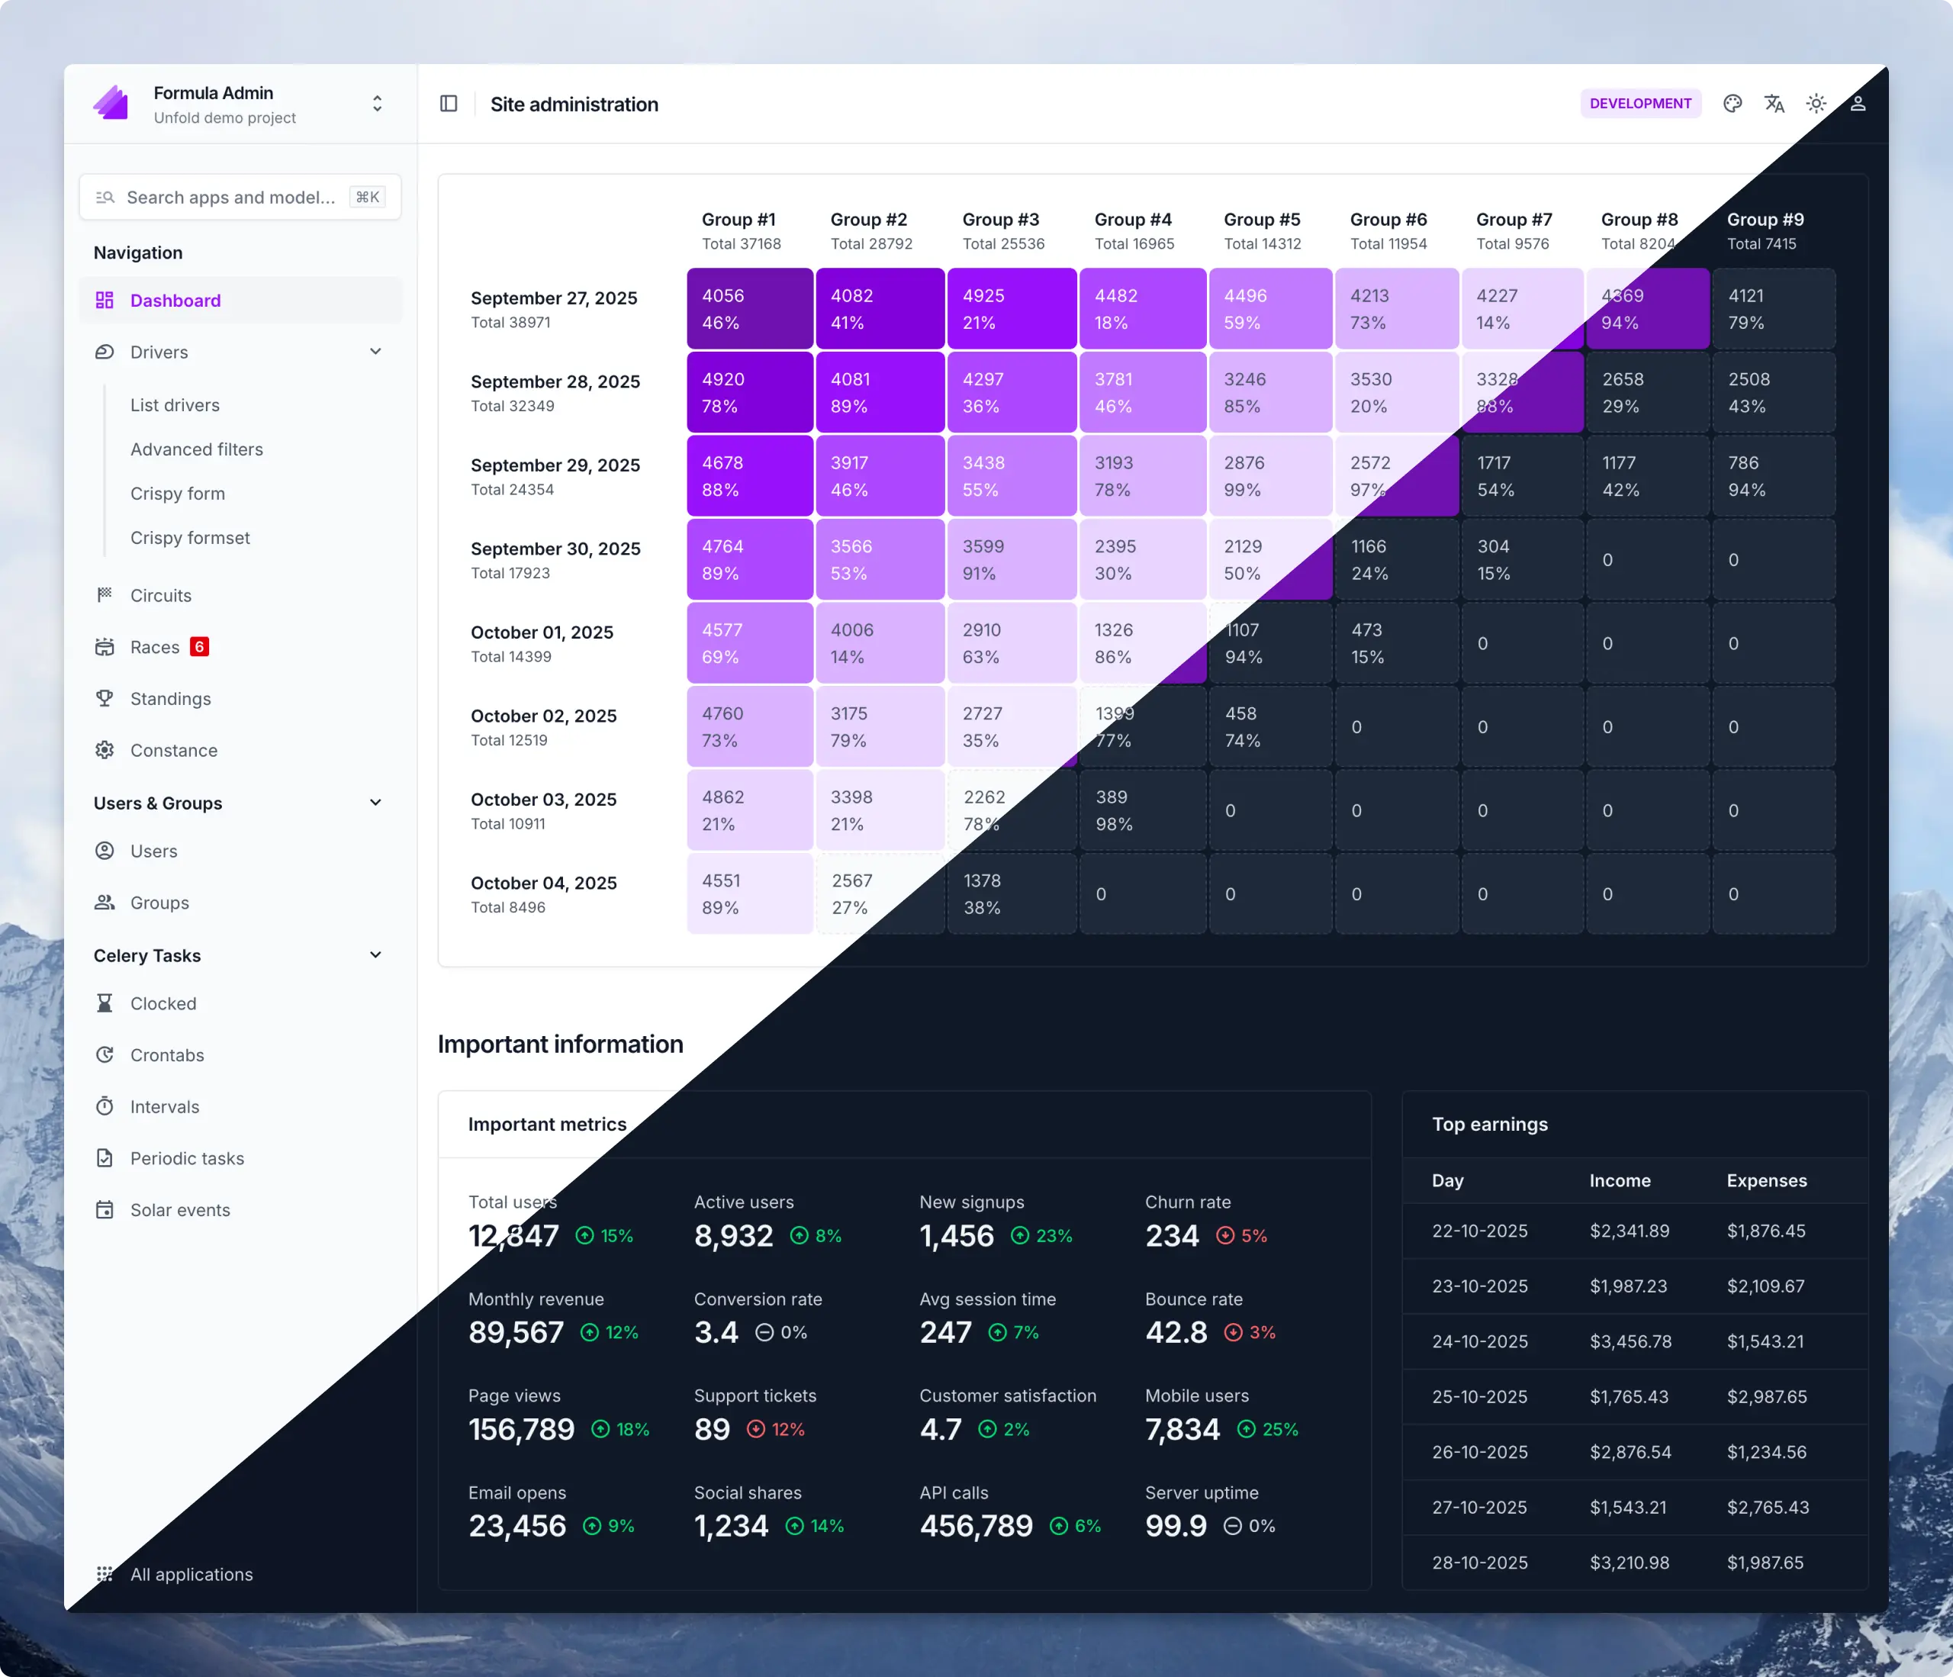This screenshot has width=1953, height=1677.
Task: Focus the Search apps and models field
Action: pos(231,197)
